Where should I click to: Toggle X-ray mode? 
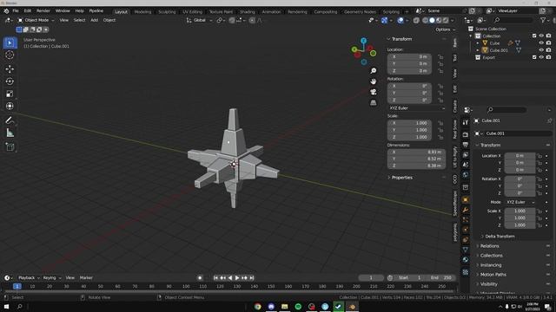(x=416, y=21)
